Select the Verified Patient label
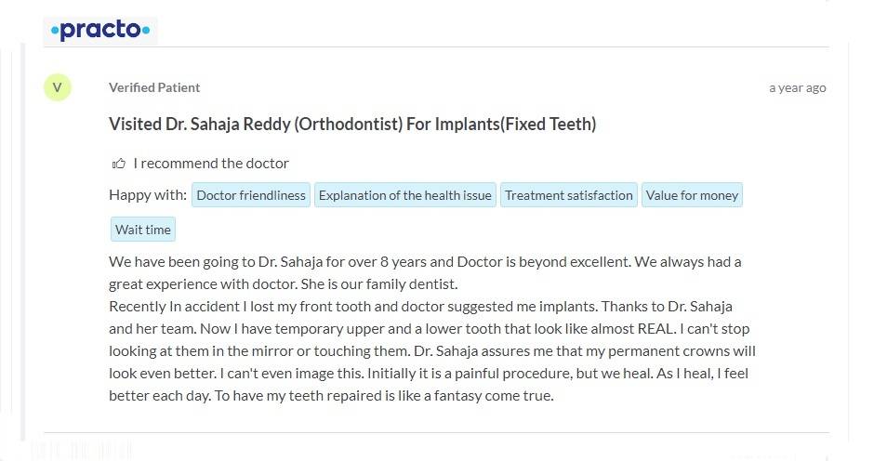The image size is (887, 461). (x=154, y=87)
